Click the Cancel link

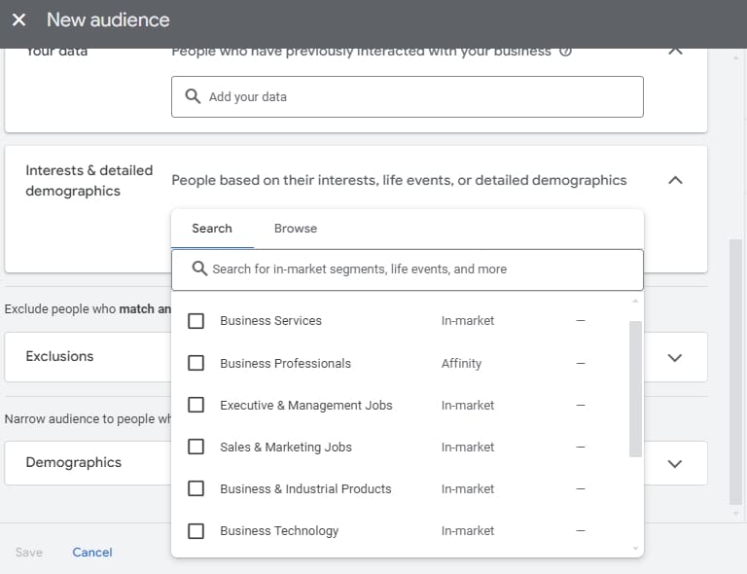(x=92, y=553)
